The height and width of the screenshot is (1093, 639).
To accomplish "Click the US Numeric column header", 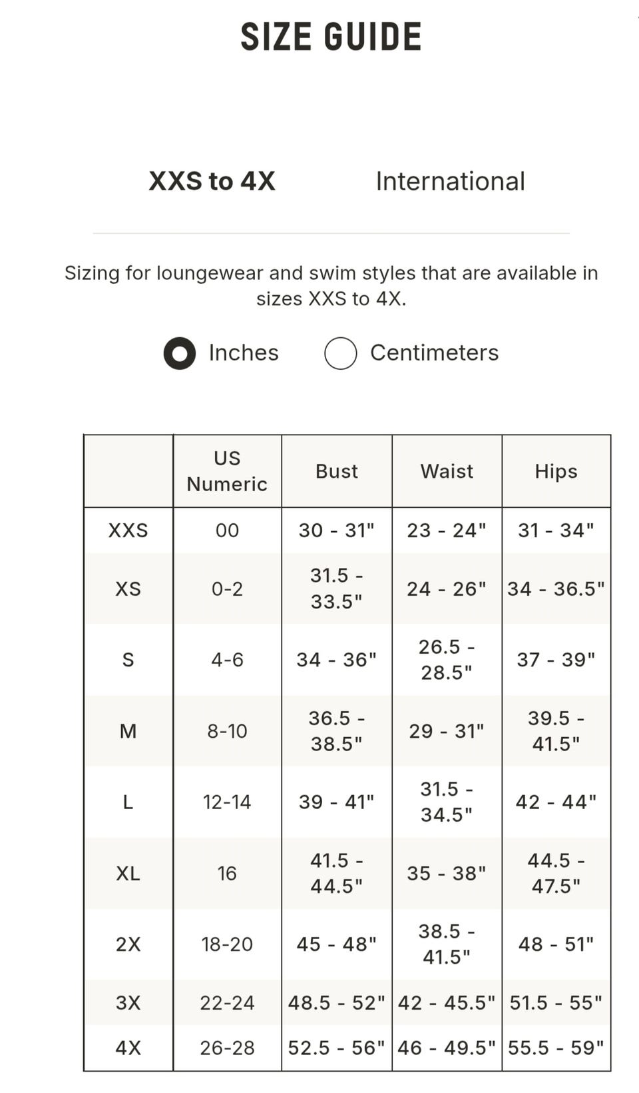I will (227, 471).
